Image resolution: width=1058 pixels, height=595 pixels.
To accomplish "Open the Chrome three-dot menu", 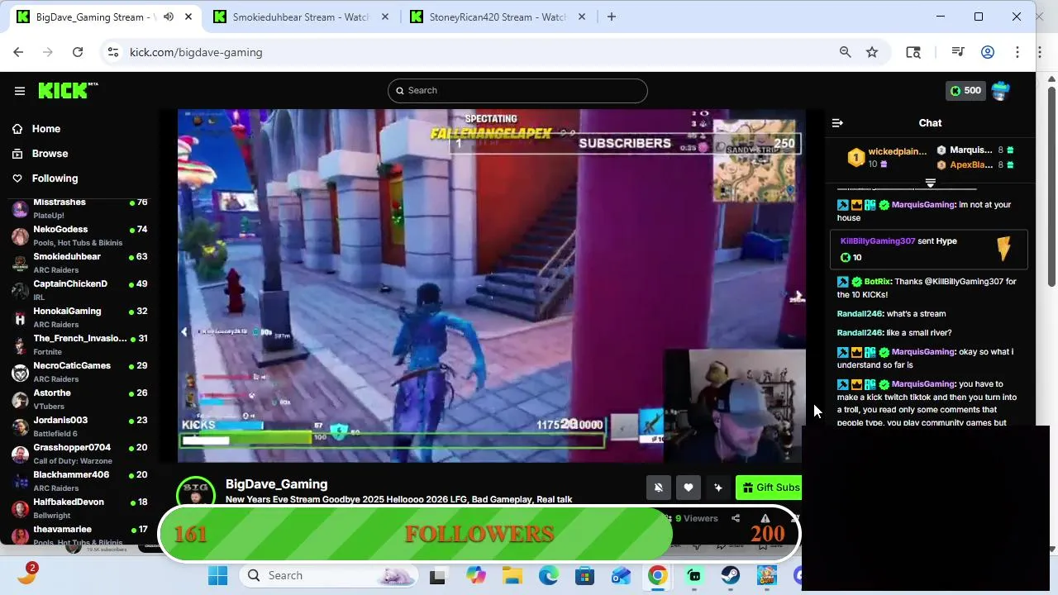I will coord(1017,52).
